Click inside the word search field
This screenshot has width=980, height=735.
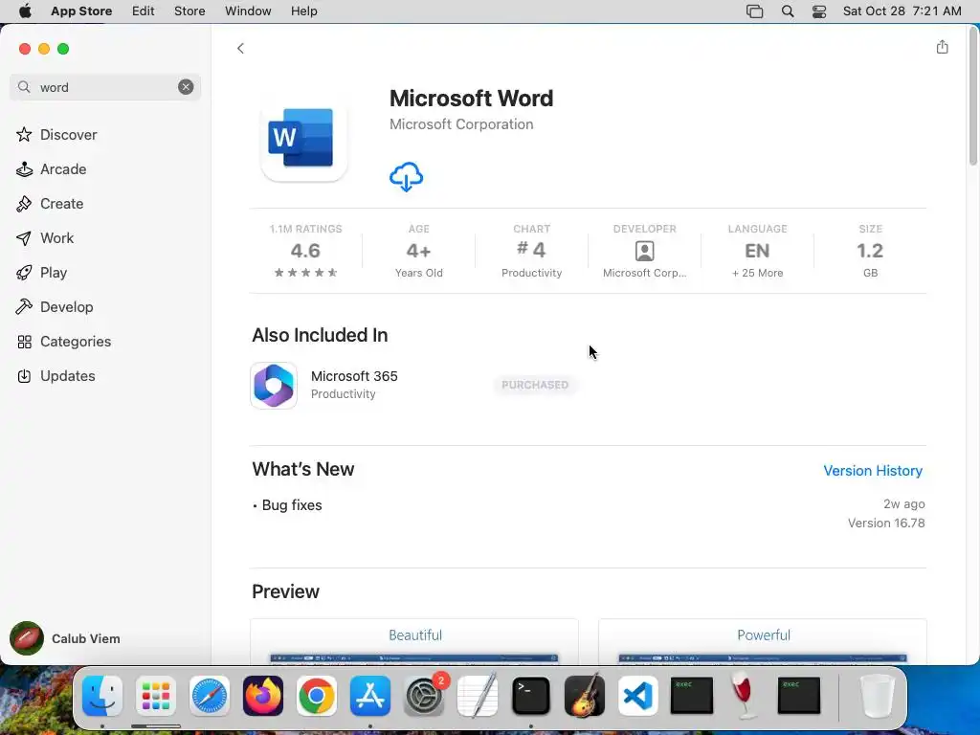click(x=105, y=87)
